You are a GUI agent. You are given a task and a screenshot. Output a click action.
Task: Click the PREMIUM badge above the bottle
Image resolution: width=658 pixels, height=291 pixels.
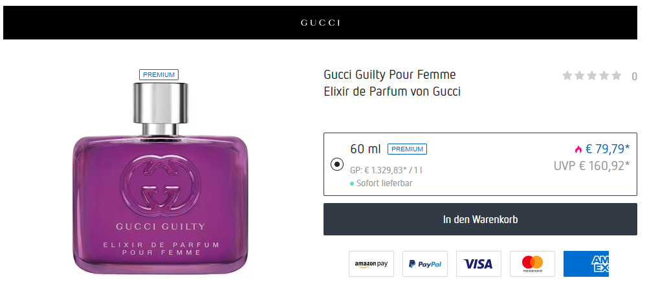tap(159, 74)
